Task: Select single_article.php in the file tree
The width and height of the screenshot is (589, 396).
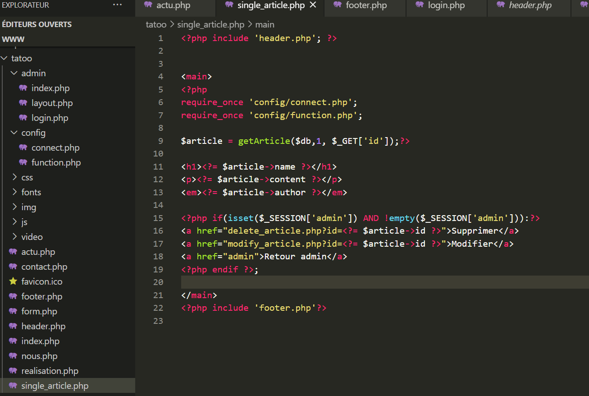Action: tap(68, 386)
